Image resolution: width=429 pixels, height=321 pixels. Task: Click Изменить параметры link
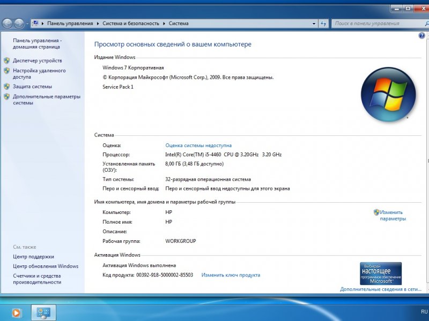pos(393,216)
